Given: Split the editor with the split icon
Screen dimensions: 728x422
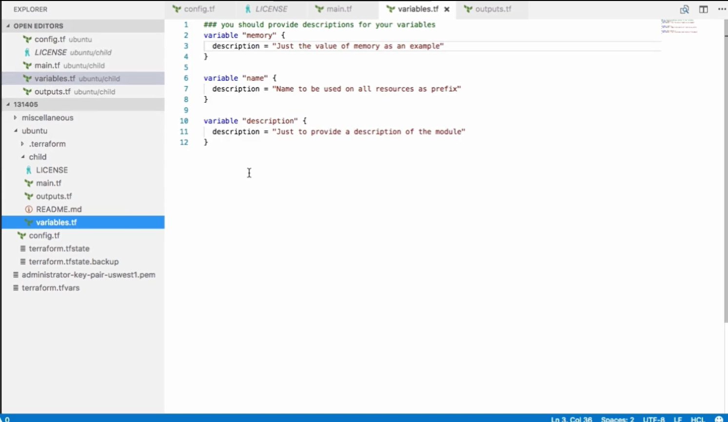Looking at the screenshot, I should (703, 9).
